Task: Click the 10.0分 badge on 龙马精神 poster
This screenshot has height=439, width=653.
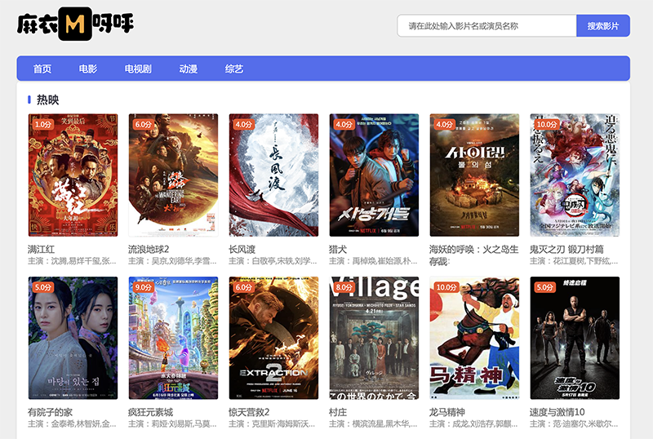Action: tap(446, 287)
